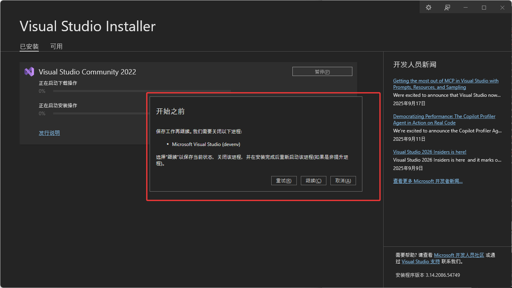Click the 开始之前 dialog heading
Screen dimensions: 512x288
(x=170, y=112)
